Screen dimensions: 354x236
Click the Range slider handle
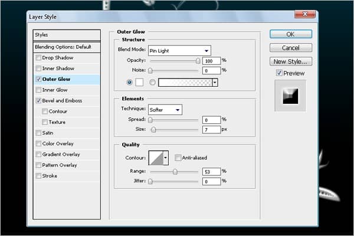[175, 172]
